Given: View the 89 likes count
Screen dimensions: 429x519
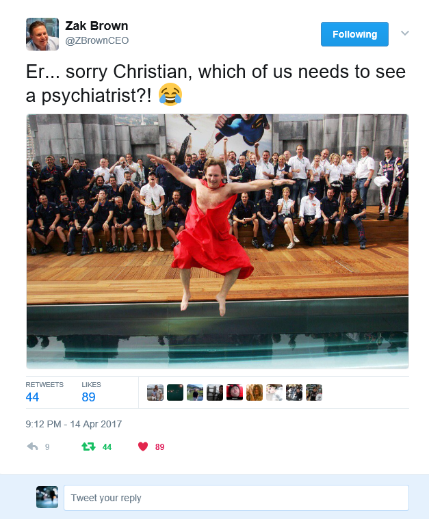Looking at the screenshot, I should tap(88, 397).
